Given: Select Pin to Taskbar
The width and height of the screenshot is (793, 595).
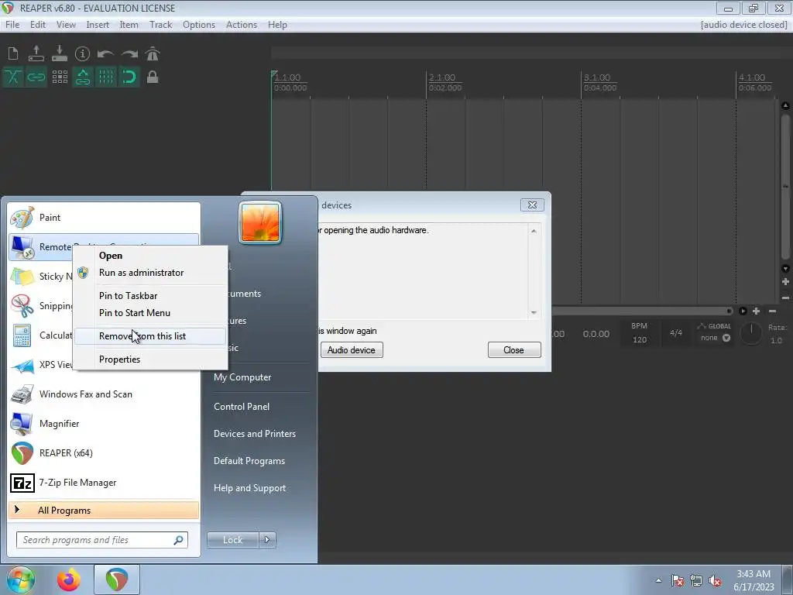Looking at the screenshot, I should [150, 296].
